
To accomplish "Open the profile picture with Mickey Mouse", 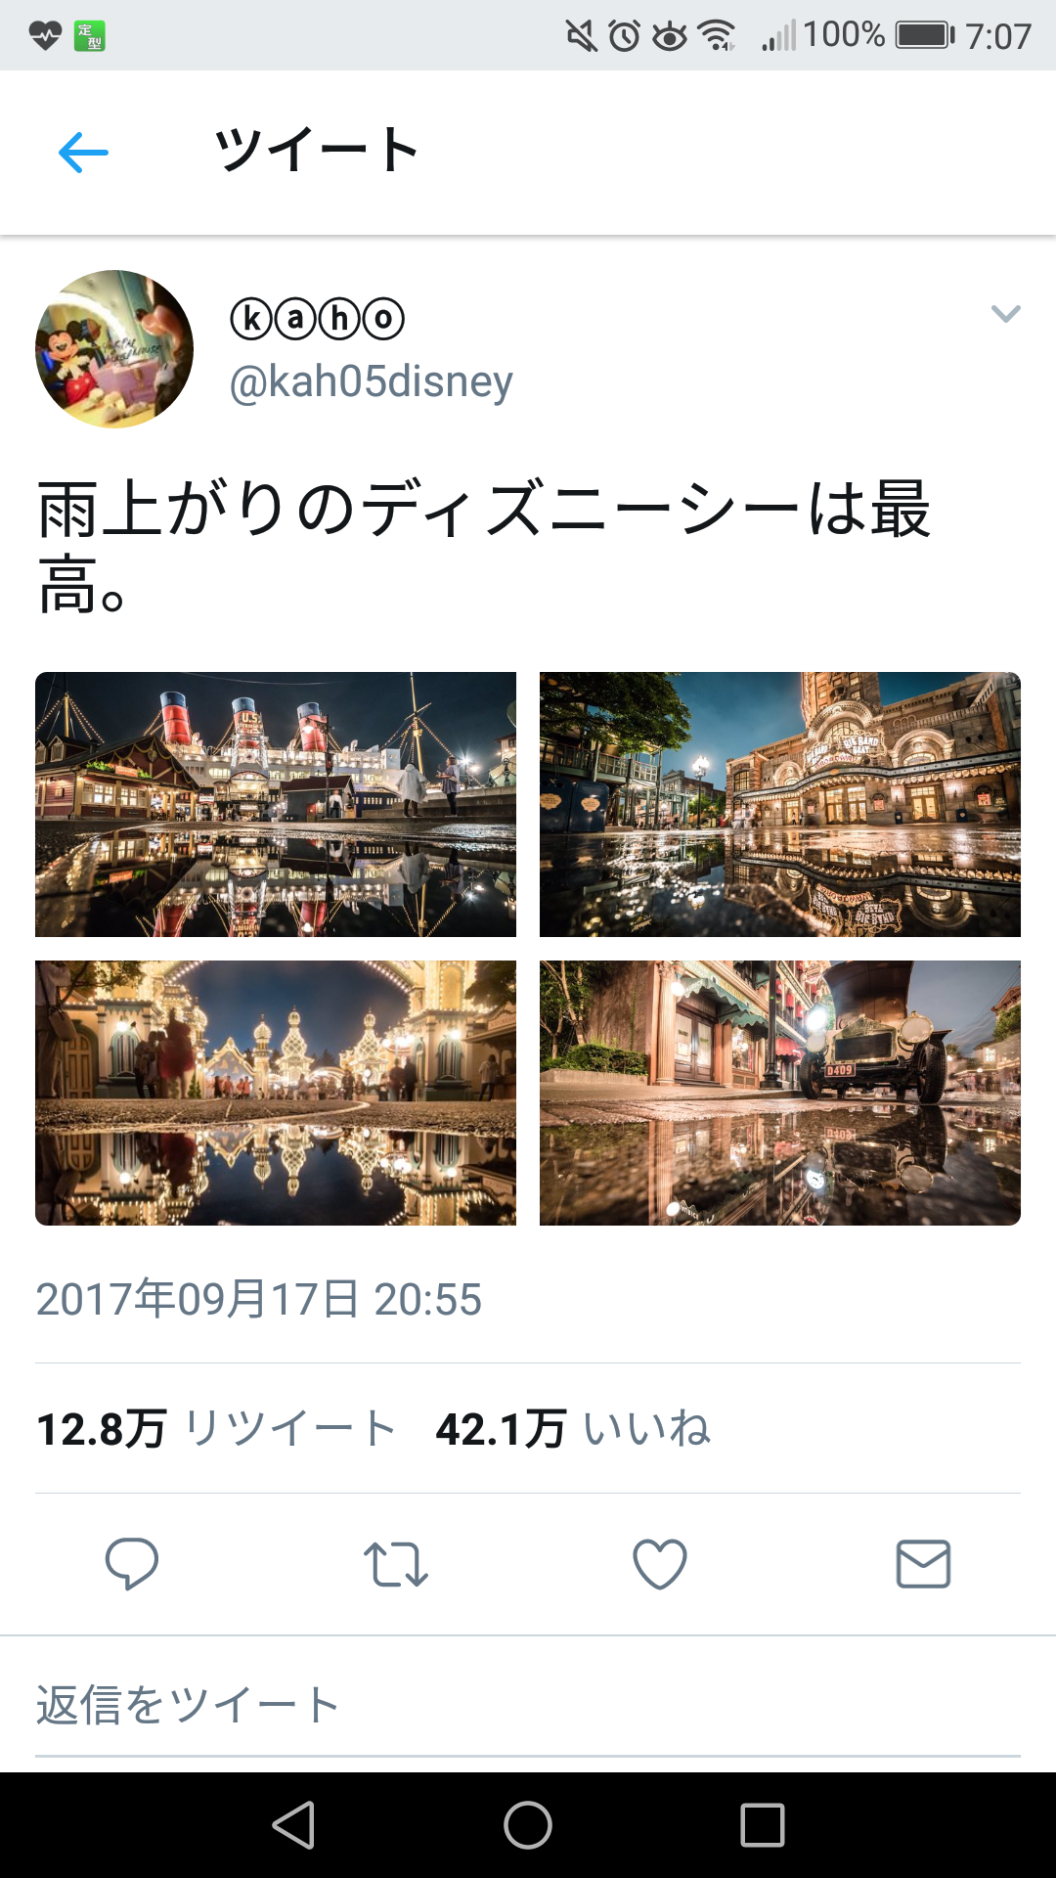I will [x=114, y=349].
